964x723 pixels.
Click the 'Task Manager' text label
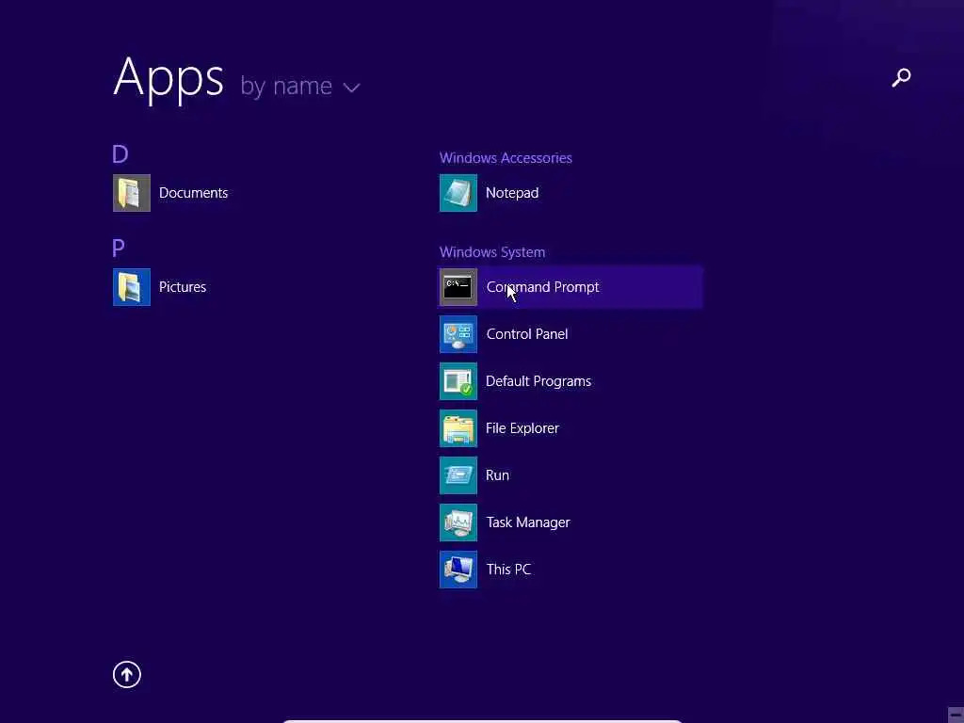pos(527,522)
